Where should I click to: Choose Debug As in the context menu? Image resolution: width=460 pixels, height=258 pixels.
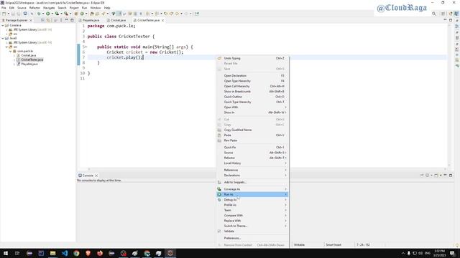[x=252, y=199]
